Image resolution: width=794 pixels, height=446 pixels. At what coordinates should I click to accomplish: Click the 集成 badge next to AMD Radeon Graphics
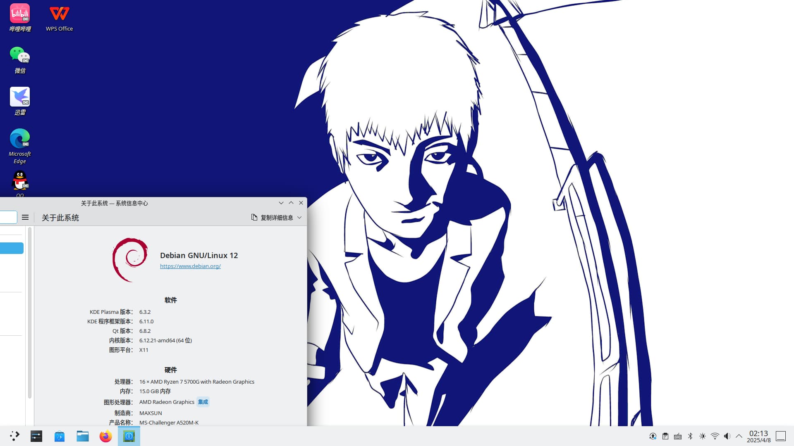click(x=203, y=402)
